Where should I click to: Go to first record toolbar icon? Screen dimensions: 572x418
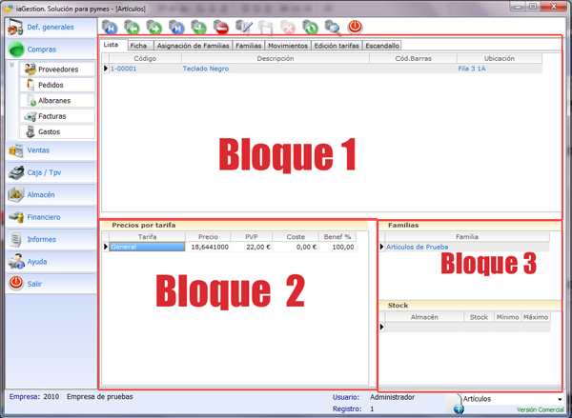pos(110,28)
